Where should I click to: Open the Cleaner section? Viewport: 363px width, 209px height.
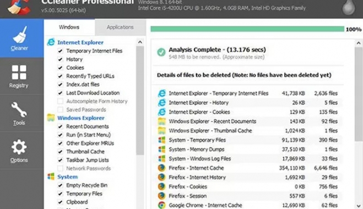point(21,38)
